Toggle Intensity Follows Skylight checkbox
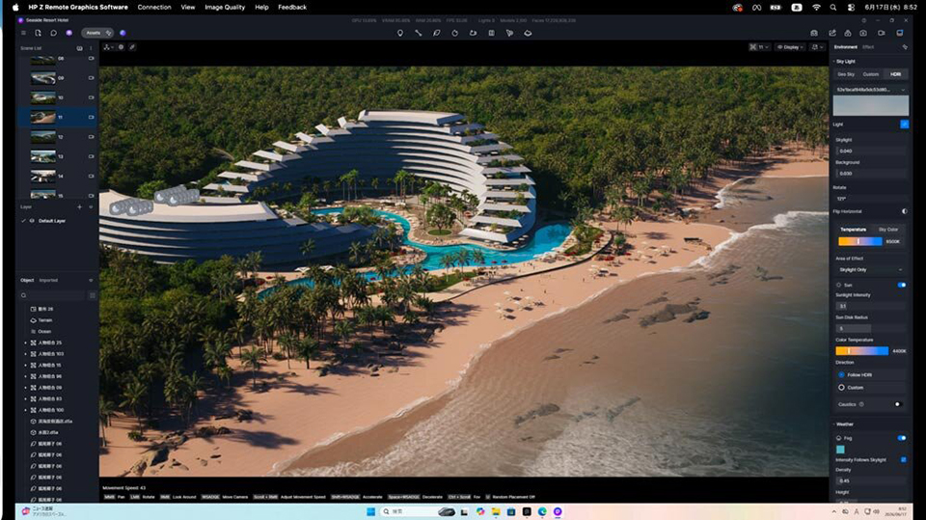The image size is (926, 520). click(x=904, y=460)
